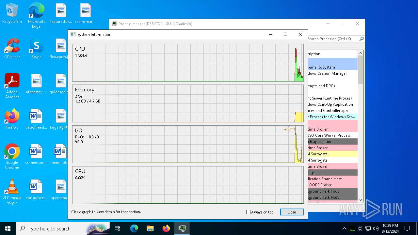Viewport: 418px width, 235px height.
Task: Select the consumers Word document on desktop
Action: pyautogui.click(x=36, y=190)
